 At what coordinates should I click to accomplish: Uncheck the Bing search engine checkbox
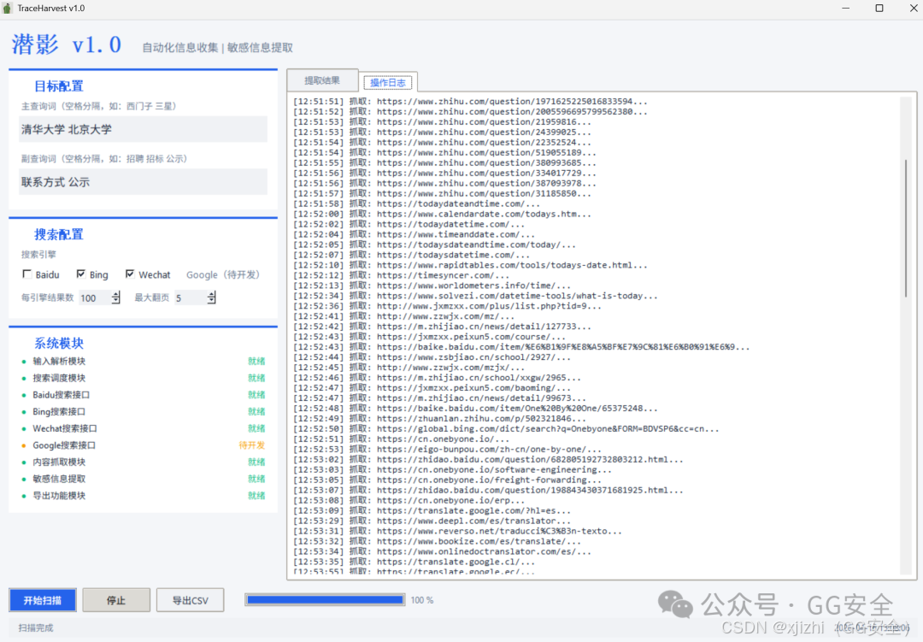[80, 274]
